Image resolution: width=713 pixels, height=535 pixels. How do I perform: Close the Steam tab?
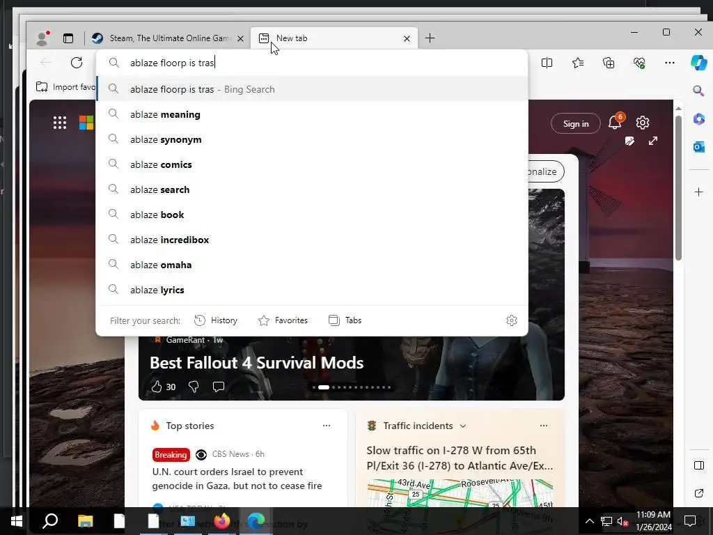(x=240, y=39)
